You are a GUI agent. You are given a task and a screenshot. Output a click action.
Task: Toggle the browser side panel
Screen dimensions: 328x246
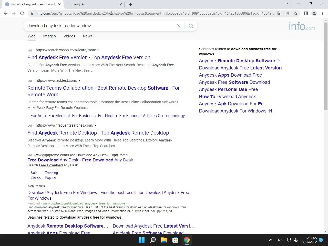click(306, 13)
